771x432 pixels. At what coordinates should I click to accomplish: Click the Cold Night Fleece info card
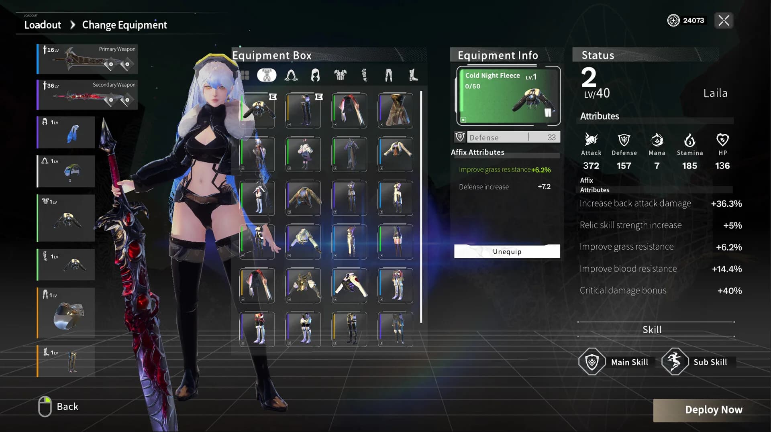tap(508, 96)
